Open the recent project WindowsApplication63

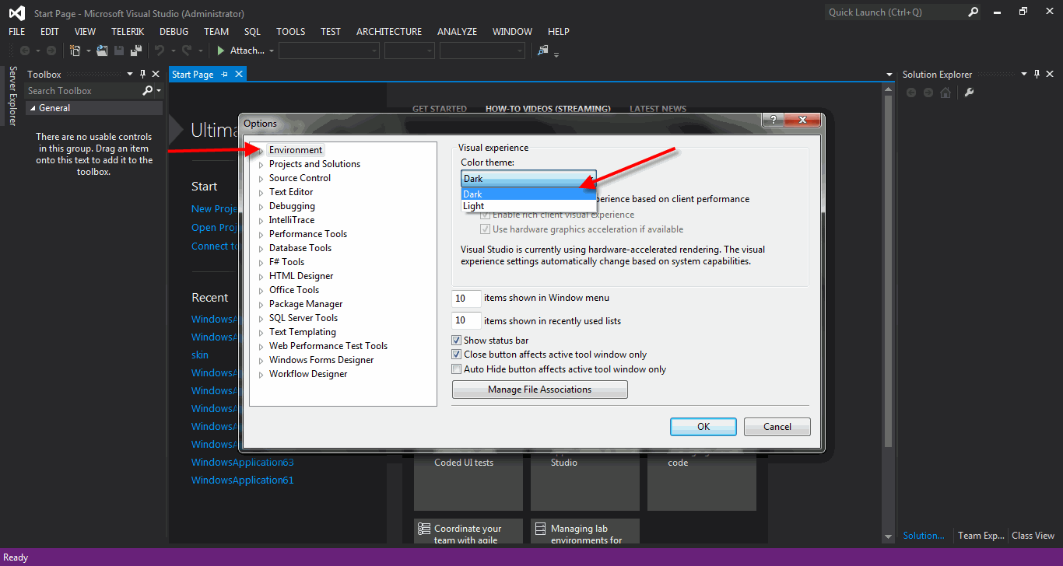tap(243, 463)
